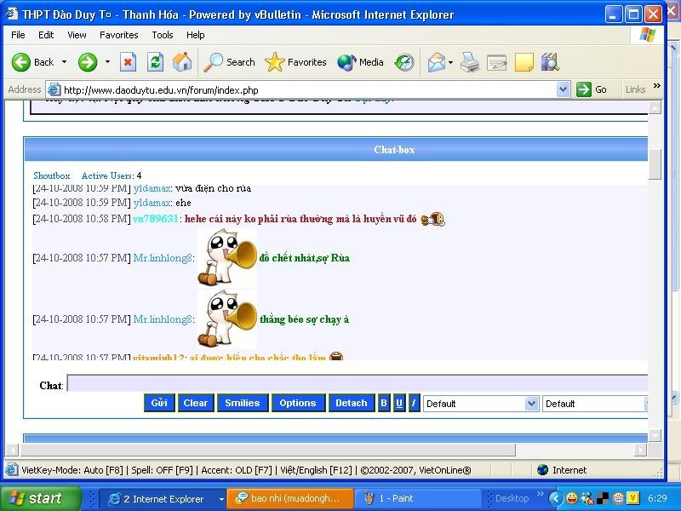The width and height of the screenshot is (681, 511).
Task: Open the Media toolbar button
Action: point(361,62)
